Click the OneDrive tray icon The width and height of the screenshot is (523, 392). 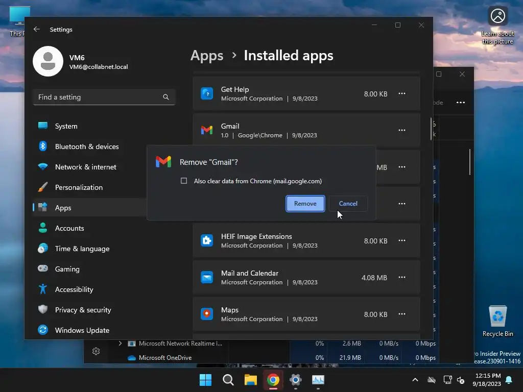click(432, 380)
